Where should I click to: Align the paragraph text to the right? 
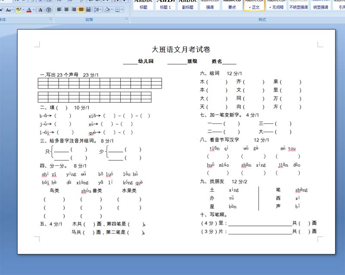pyautogui.click(x=74, y=9)
